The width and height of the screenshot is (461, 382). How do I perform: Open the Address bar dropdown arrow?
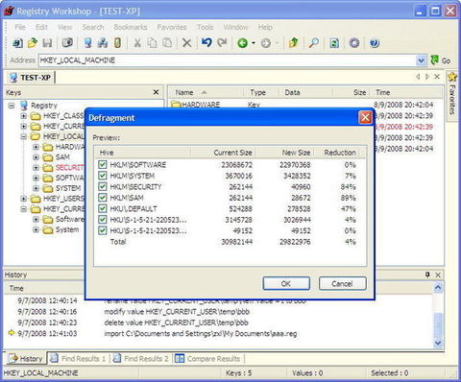click(x=421, y=60)
